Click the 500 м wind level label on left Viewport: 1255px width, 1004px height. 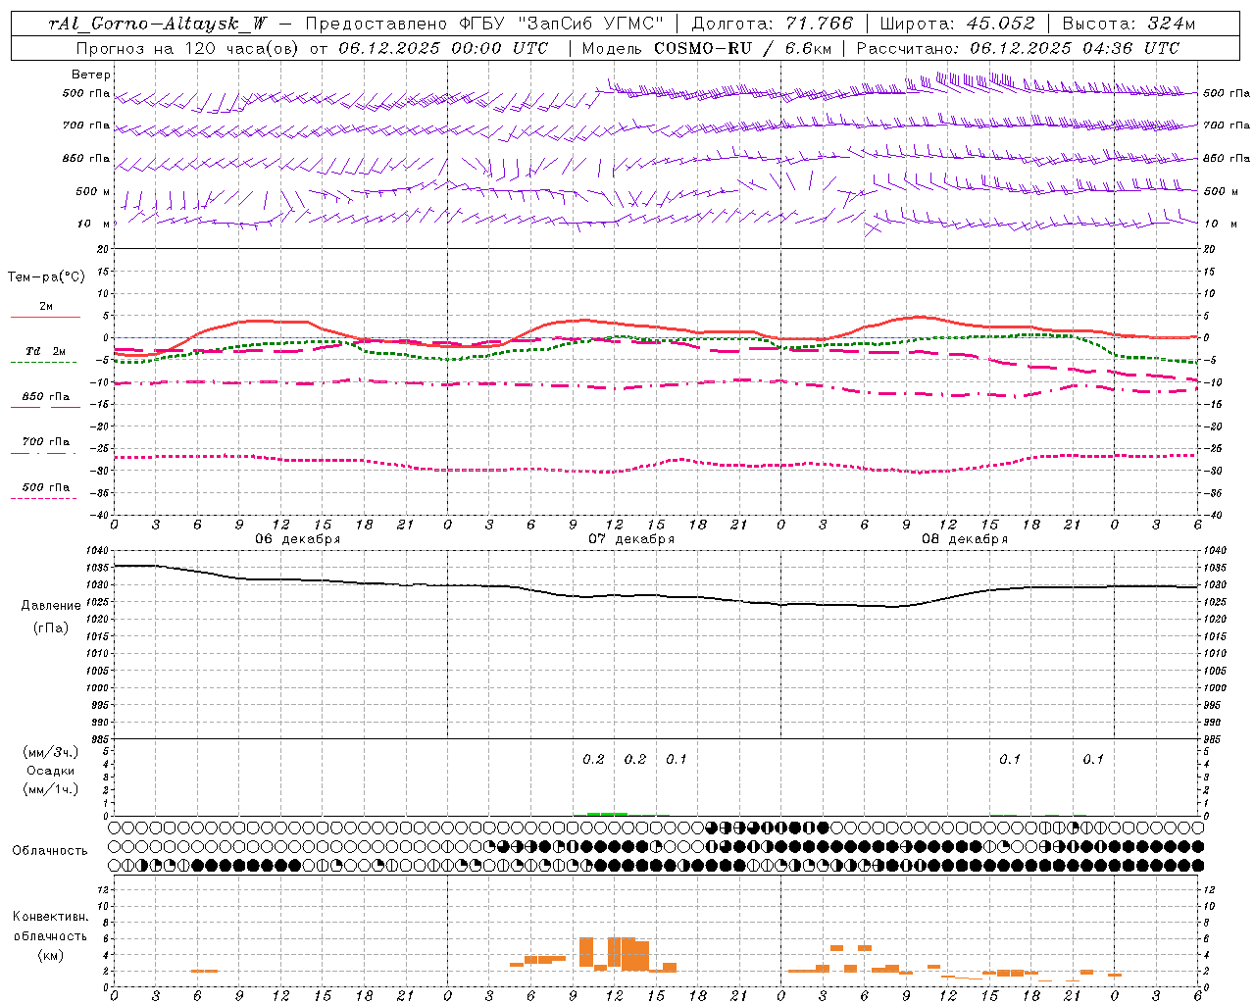pyautogui.click(x=94, y=191)
